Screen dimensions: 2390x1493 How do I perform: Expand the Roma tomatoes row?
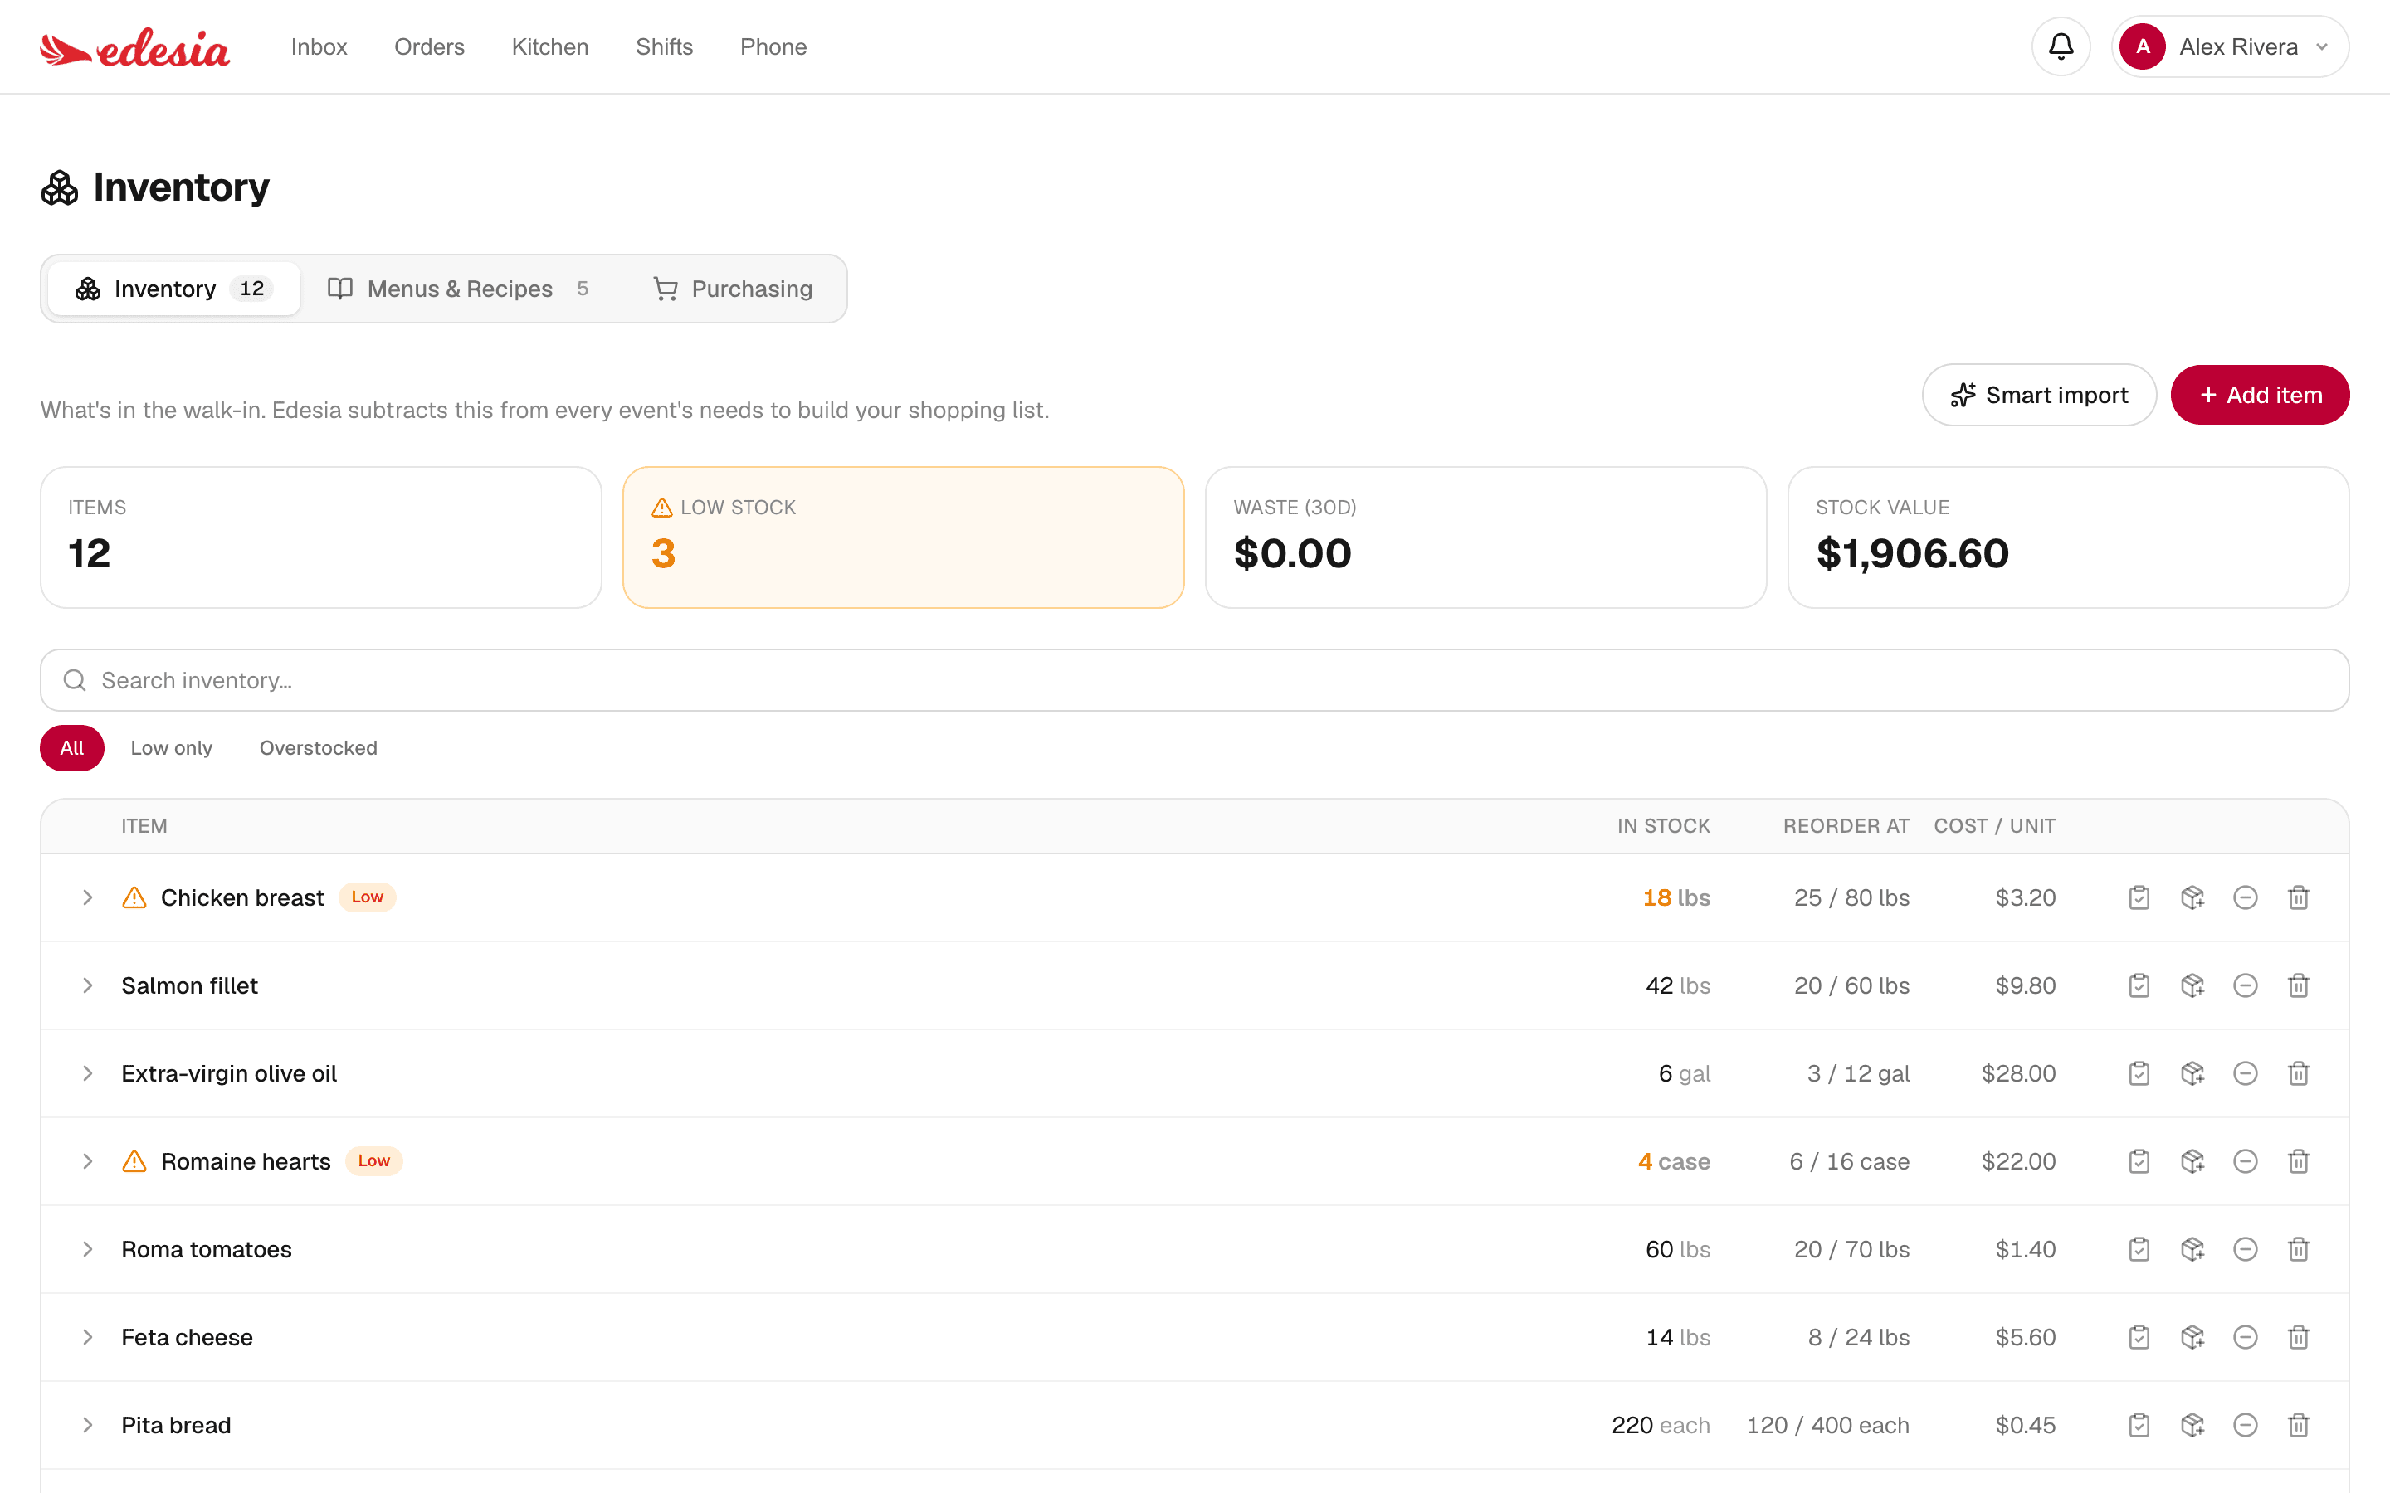[88, 1249]
